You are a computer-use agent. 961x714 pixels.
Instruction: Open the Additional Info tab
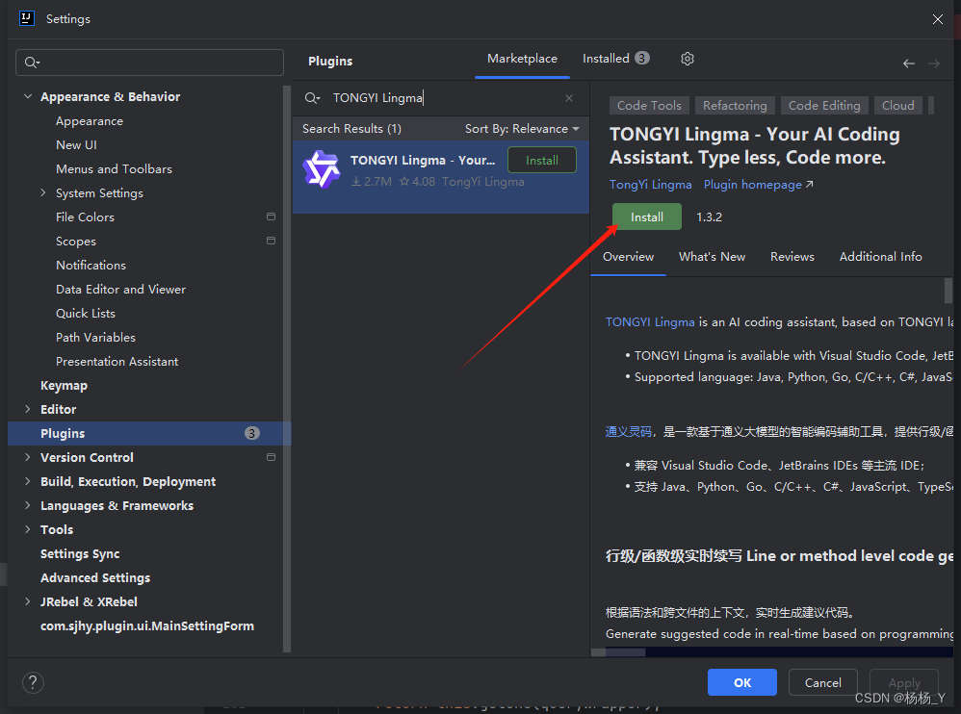(880, 257)
